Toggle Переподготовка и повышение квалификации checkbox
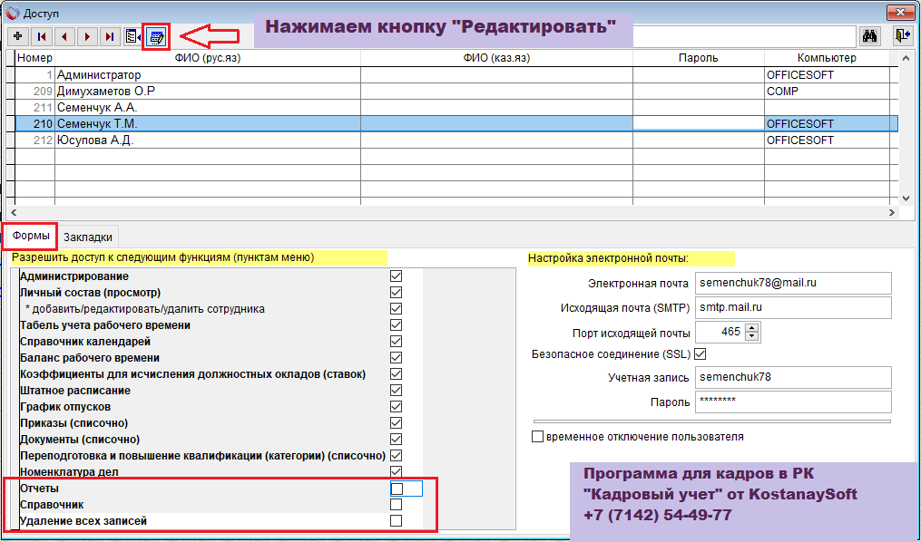This screenshot has width=921, height=542. pos(396,456)
